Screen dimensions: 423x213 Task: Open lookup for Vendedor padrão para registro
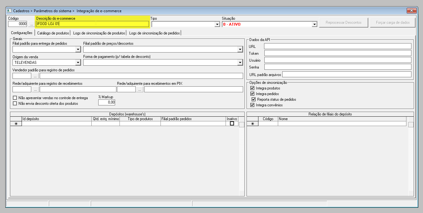point(35,76)
